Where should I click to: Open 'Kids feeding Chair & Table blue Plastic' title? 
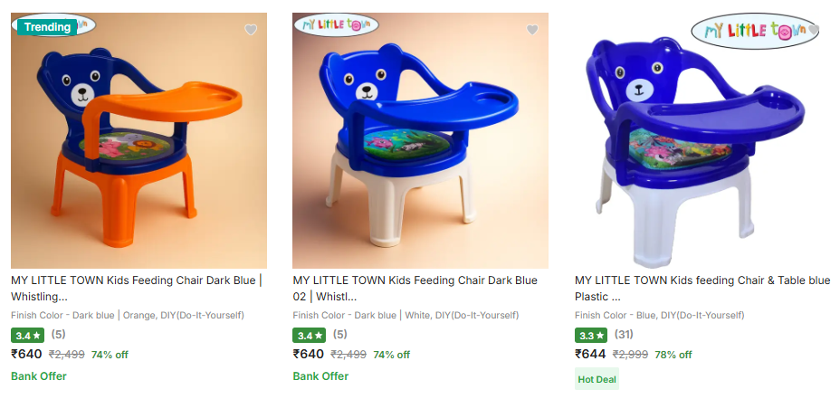(x=702, y=288)
